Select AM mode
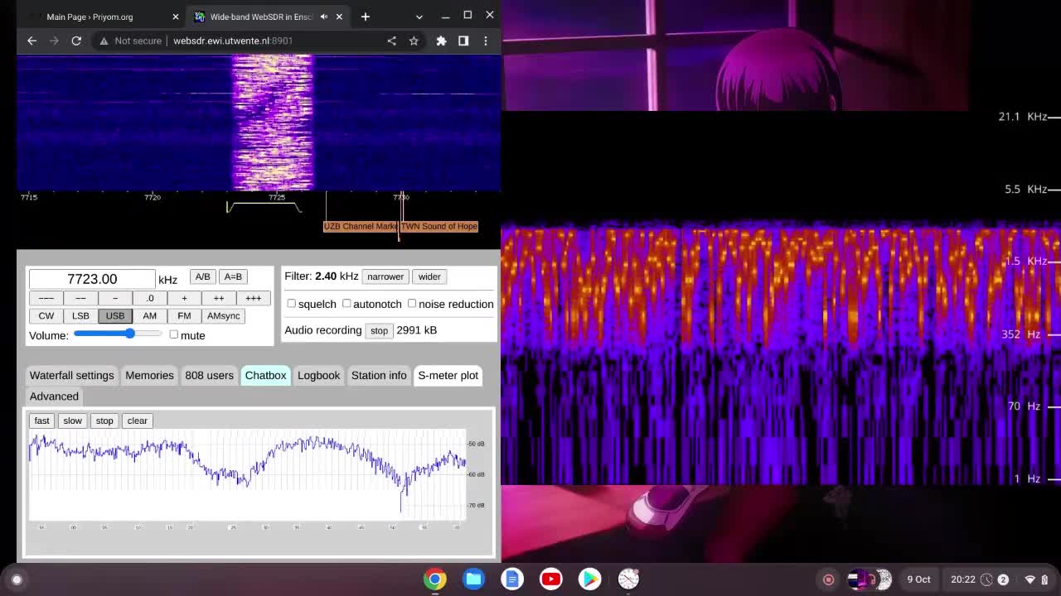This screenshot has height=596, width=1061. point(149,315)
